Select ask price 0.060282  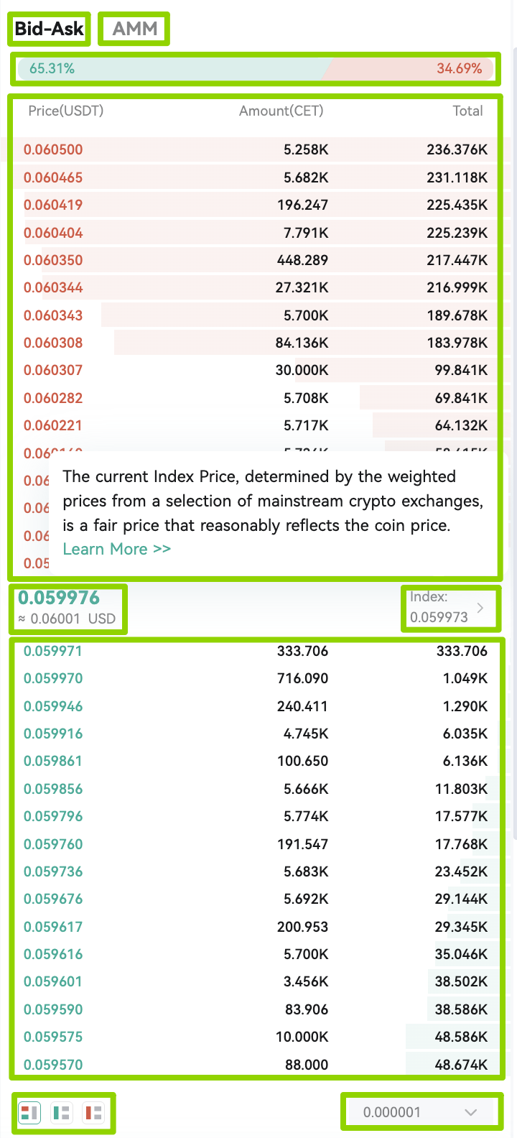(x=53, y=398)
